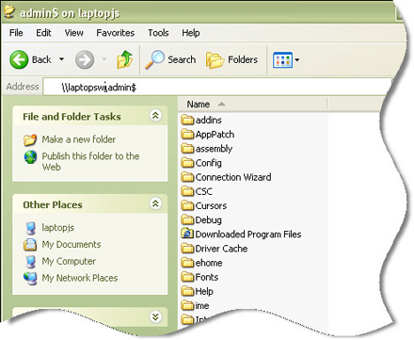
Task: Click the File and Folder Tasks header
Action: point(90,117)
